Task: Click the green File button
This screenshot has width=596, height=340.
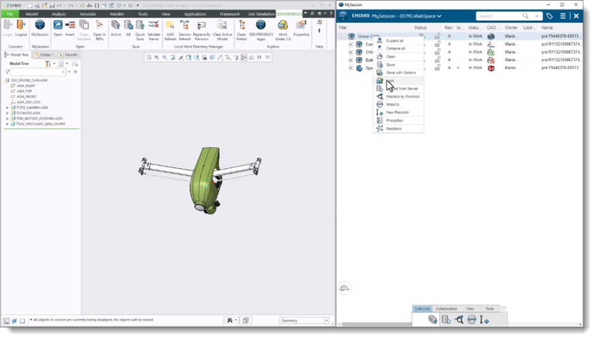Action: (10, 14)
